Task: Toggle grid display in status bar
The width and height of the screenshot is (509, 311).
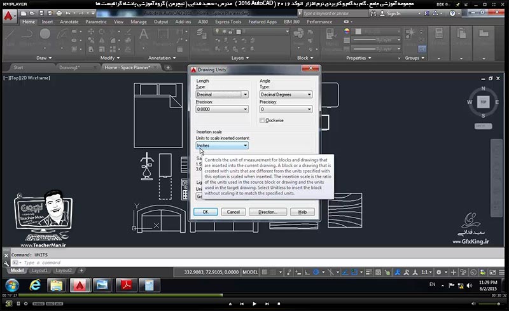Action: [x=264, y=272]
